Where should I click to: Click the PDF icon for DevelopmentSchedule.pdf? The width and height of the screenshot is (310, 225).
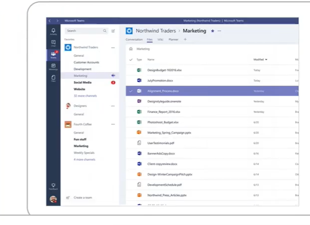139,184
